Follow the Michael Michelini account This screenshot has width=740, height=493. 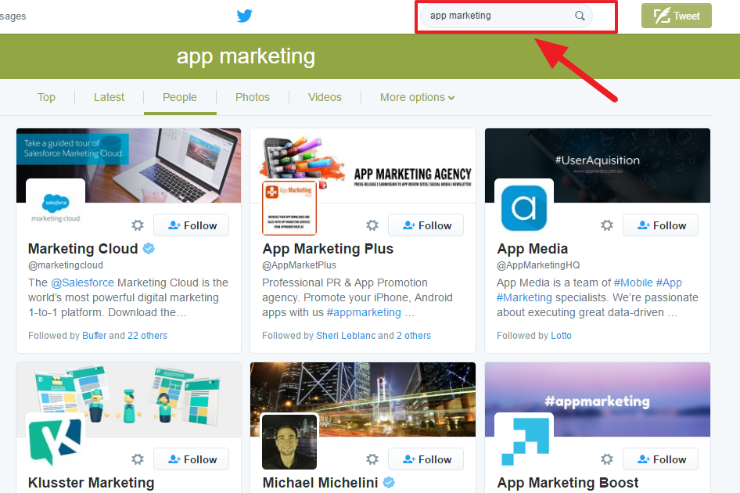(426, 459)
